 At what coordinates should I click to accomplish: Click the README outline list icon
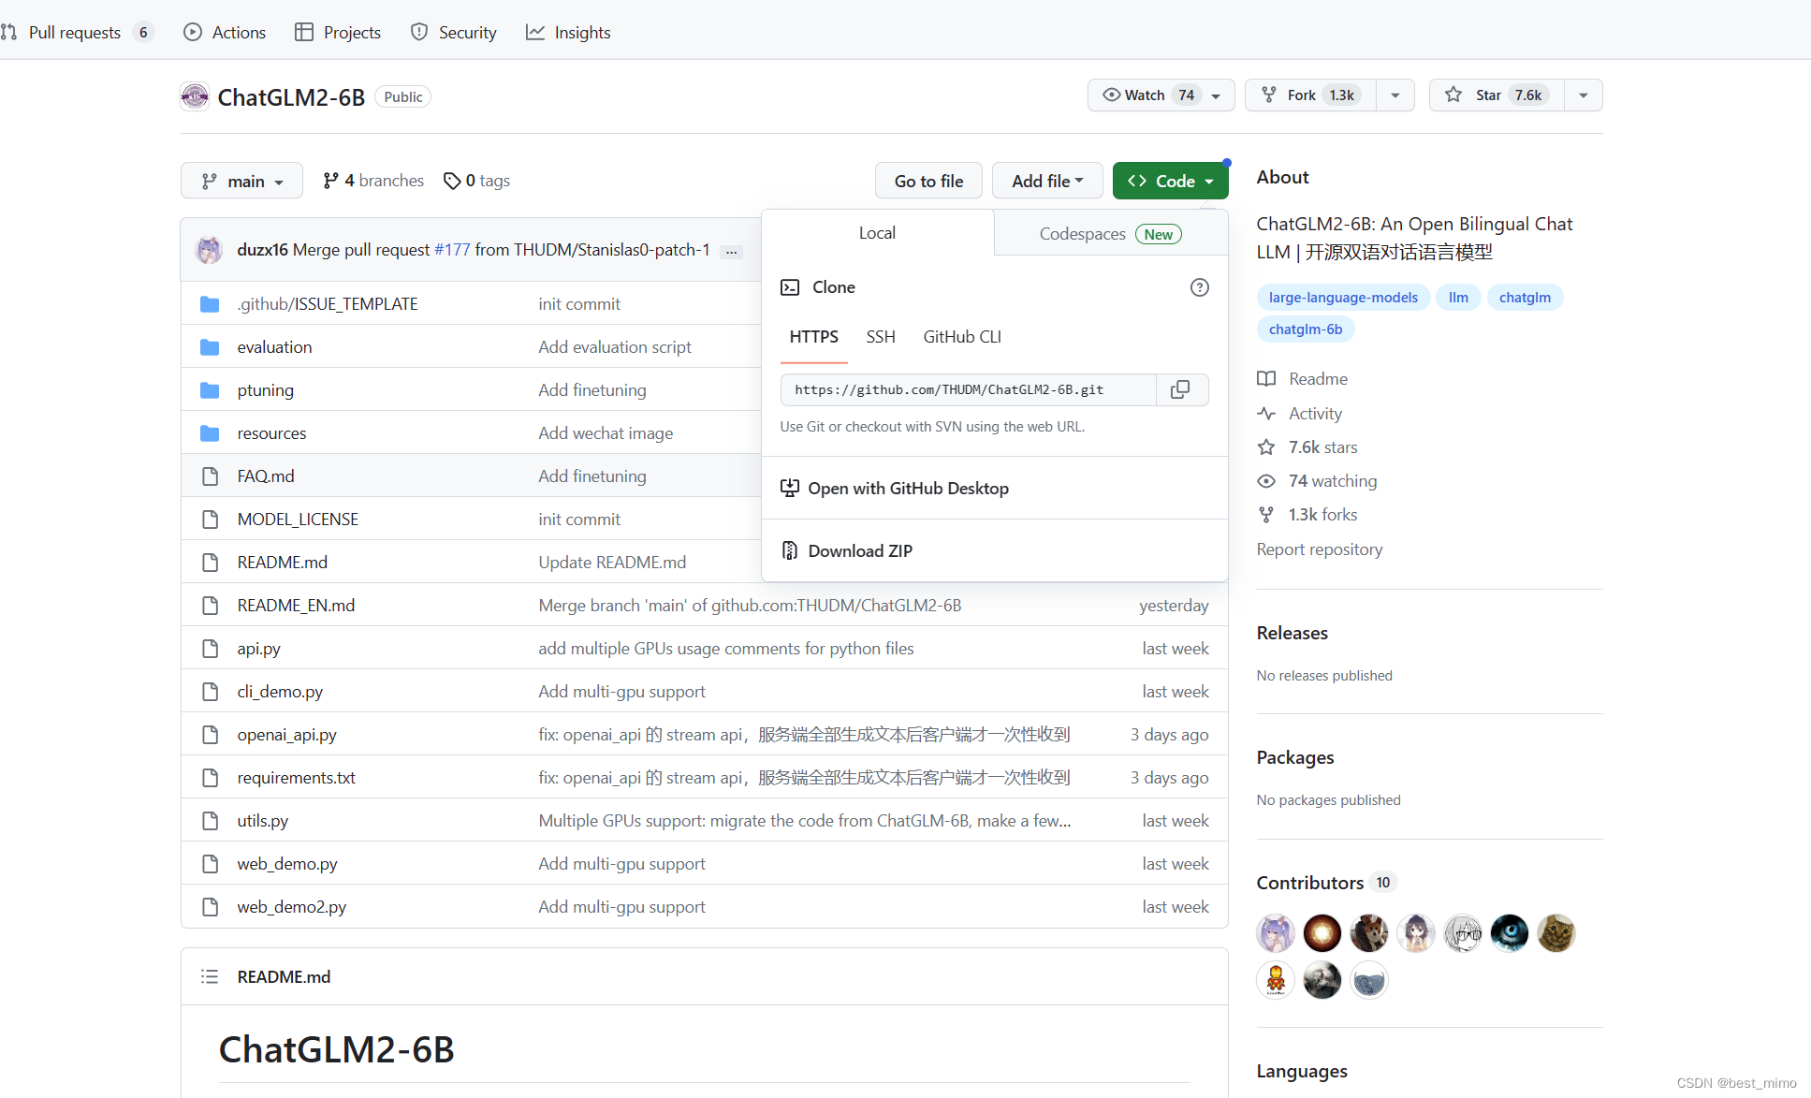tap(210, 976)
